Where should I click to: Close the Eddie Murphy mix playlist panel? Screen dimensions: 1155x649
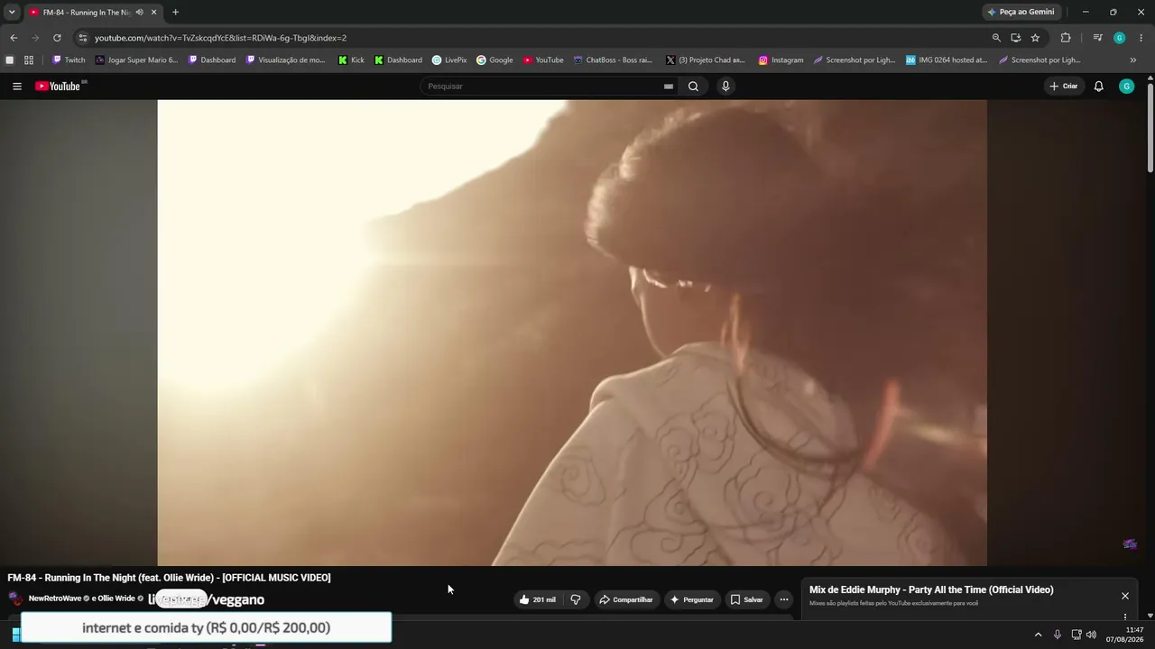1125,596
